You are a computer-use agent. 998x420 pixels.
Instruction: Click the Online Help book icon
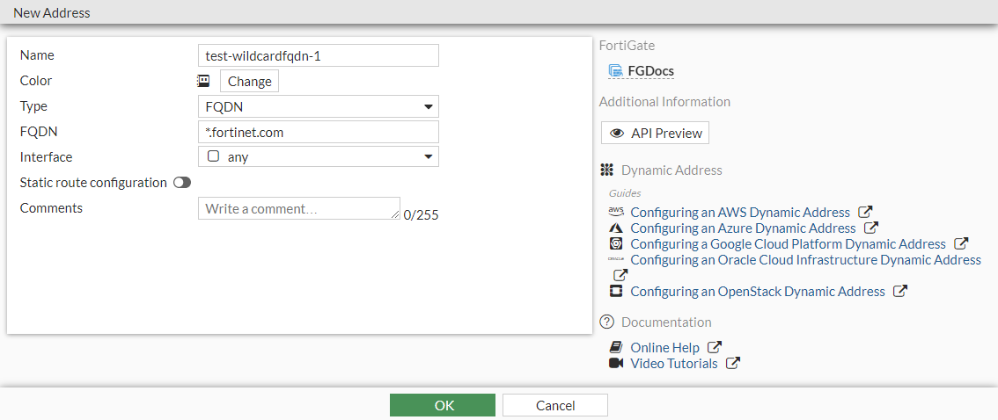click(x=616, y=348)
